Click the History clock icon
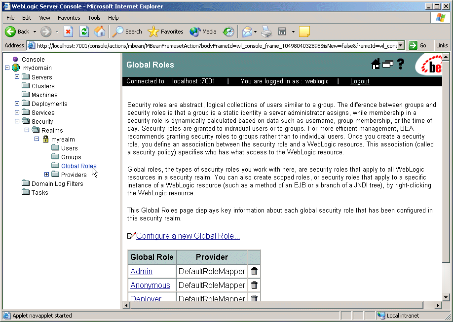 click(x=228, y=32)
